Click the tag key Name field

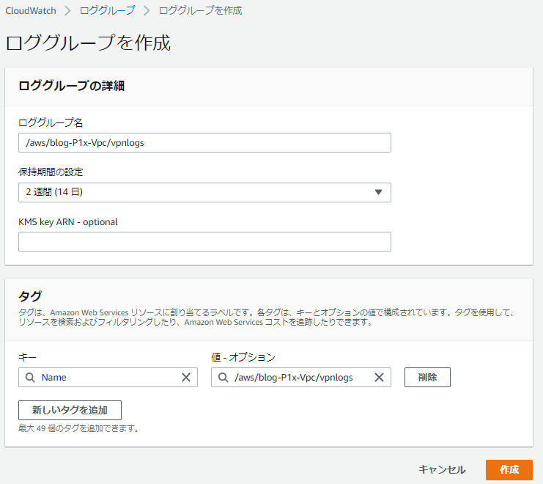click(x=108, y=377)
